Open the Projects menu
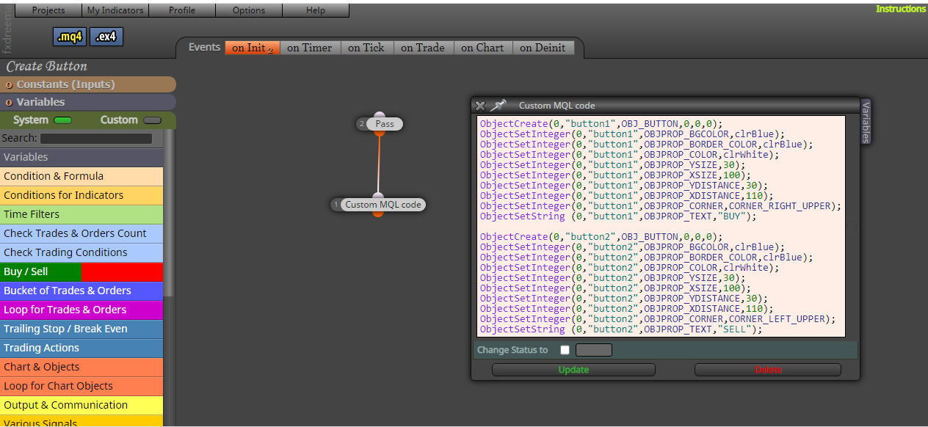The width and height of the screenshot is (928, 427). (x=48, y=10)
